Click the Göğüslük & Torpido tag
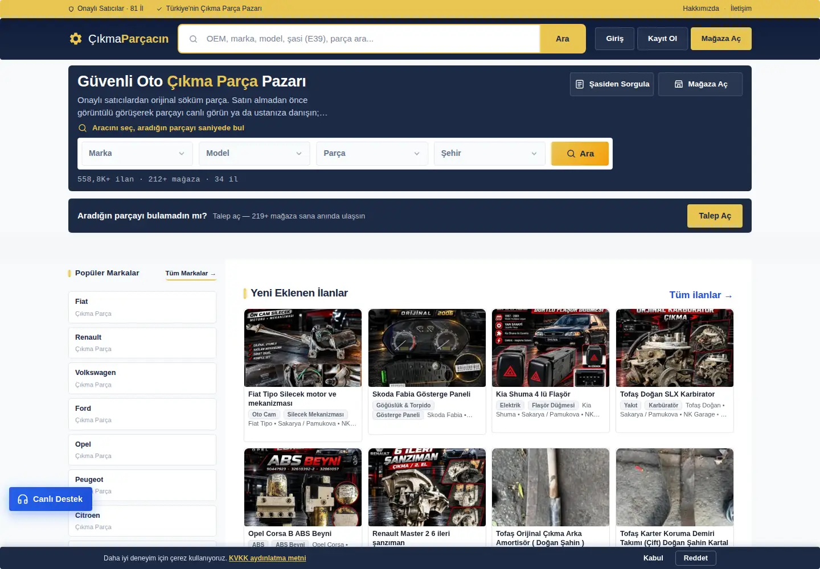Image resolution: width=820 pixels, height=569 pixels. coord(403,406)
